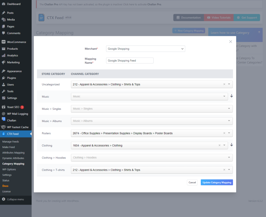The height and width of the screenshot is (217, 266).
Task: Open the Music channel category dropdown
Action: pyautogui.click(x=149, y=96)
